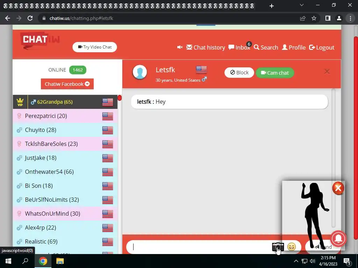Image resolution: width=358 pixels, height=268 pixels.
Task: Go back in the browser
Action: (8, 18)
